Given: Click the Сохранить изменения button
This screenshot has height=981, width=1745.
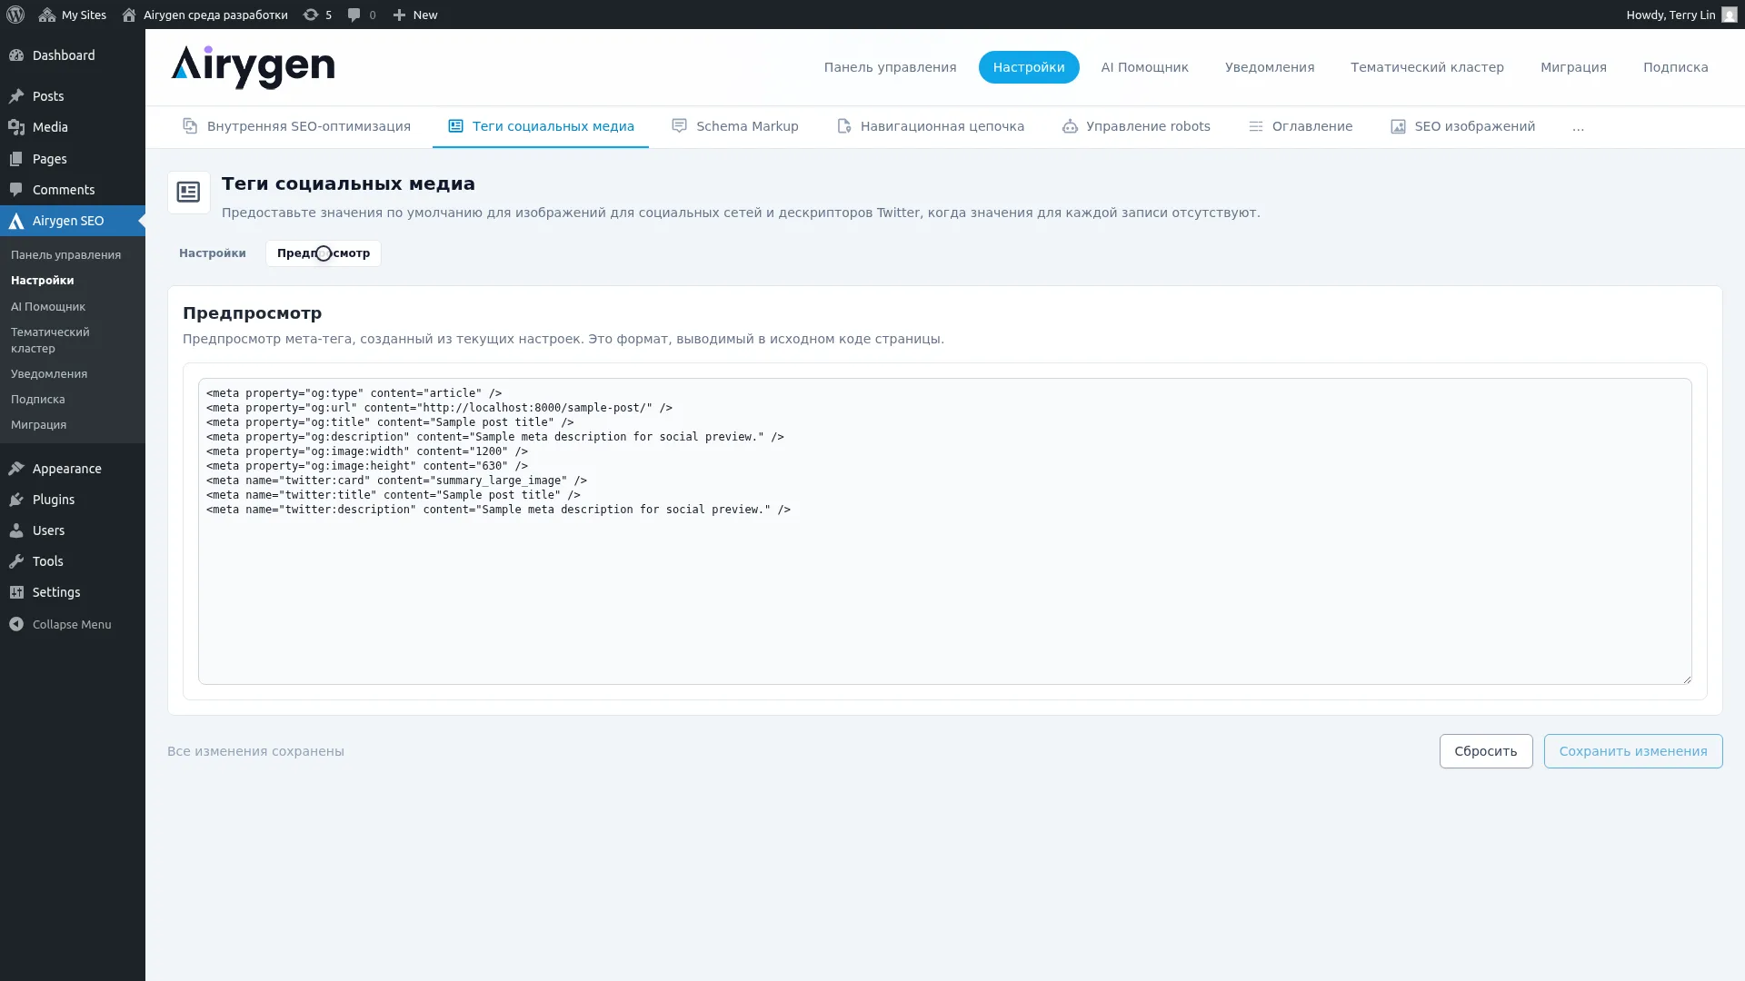Looking at the screenshot, I should coord(1633,751).
